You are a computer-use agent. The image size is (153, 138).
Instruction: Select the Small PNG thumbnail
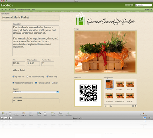119,84
